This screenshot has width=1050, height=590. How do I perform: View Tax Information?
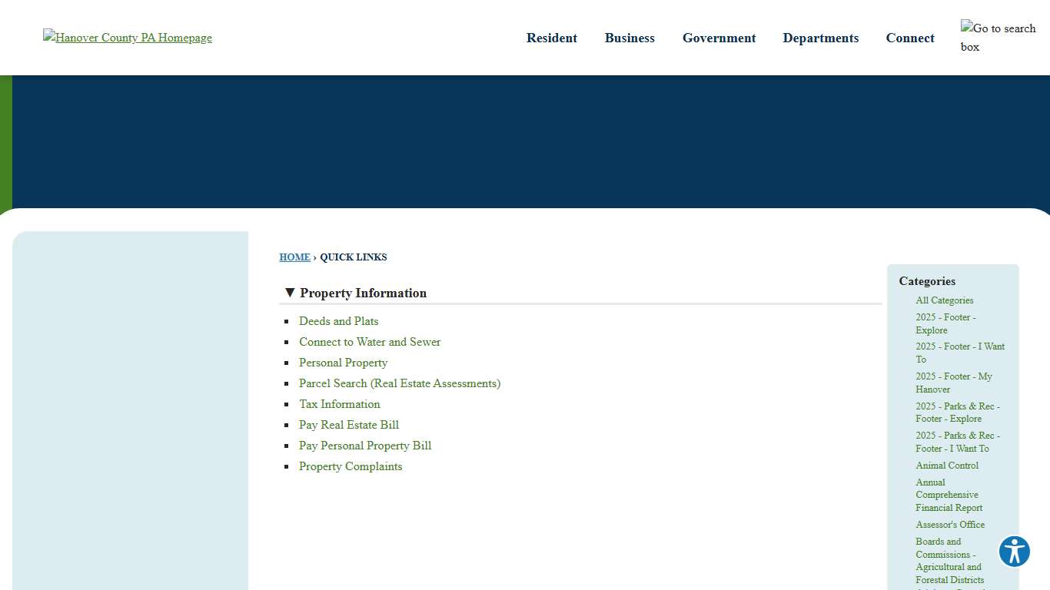click(x=339, y=404)
